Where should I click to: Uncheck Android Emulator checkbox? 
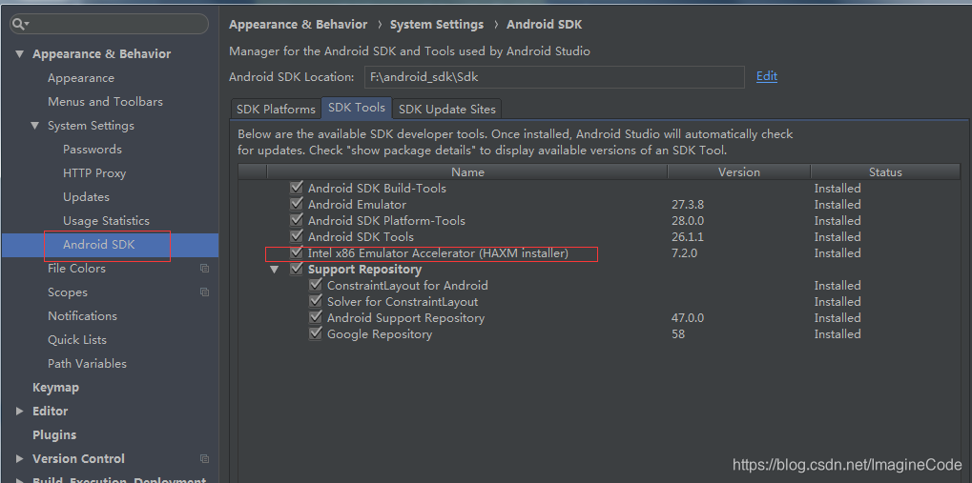[x=297, y=204]
